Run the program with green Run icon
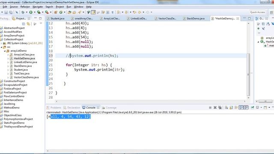274x154 pixels. tap(31, 12)
